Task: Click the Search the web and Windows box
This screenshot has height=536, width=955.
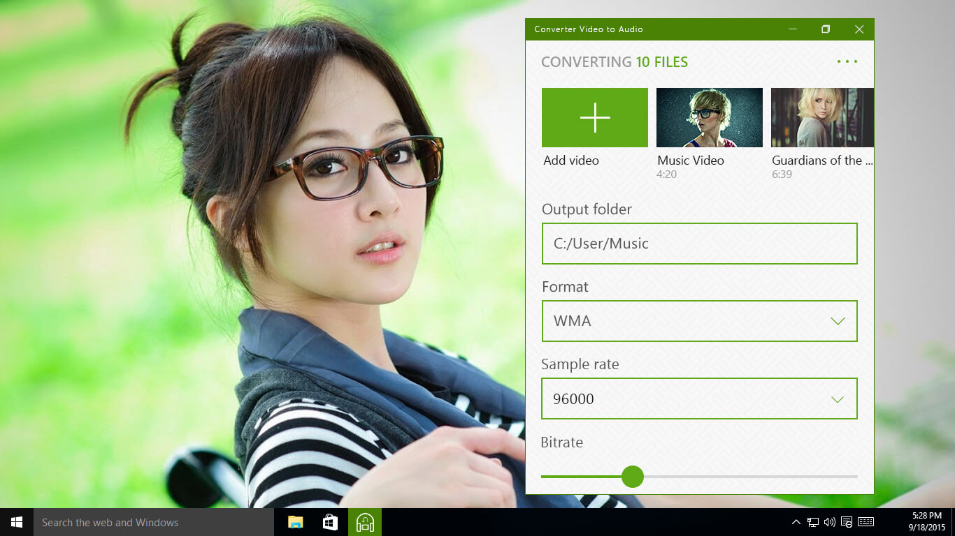Action: [154, 522]
